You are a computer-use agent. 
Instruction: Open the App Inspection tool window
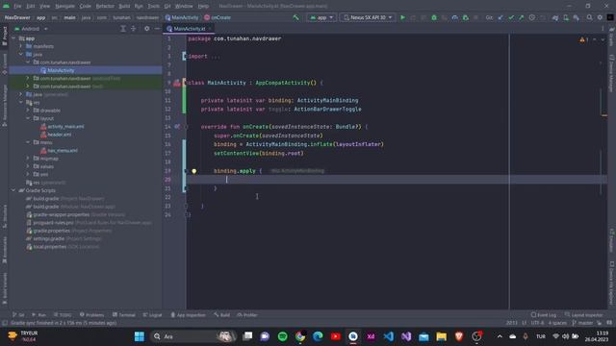tap(189, 315)
